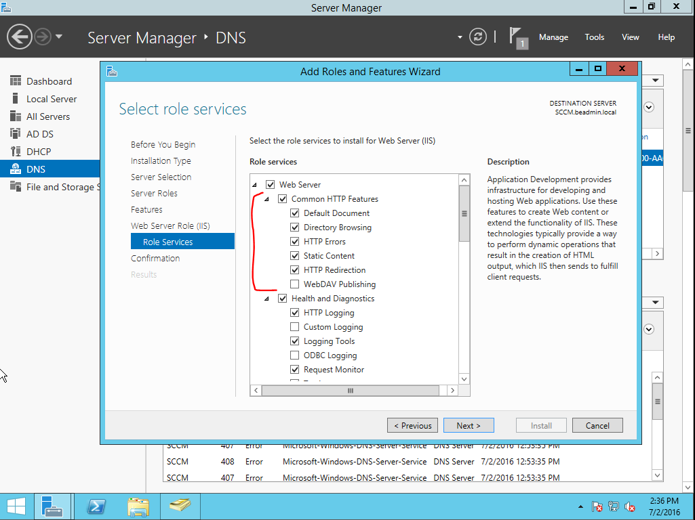Open Manage menu
Viewport: 695px width, 520px height.
point(553,37)
